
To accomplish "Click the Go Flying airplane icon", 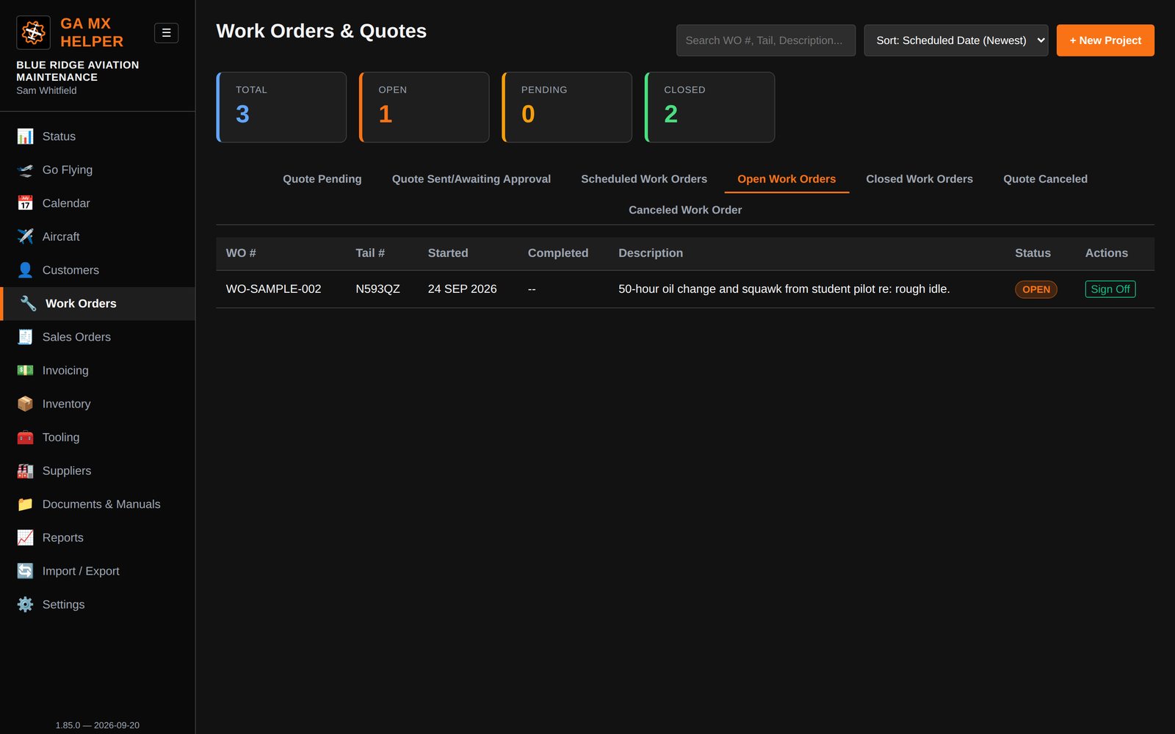I will click(x=25, y=170).
